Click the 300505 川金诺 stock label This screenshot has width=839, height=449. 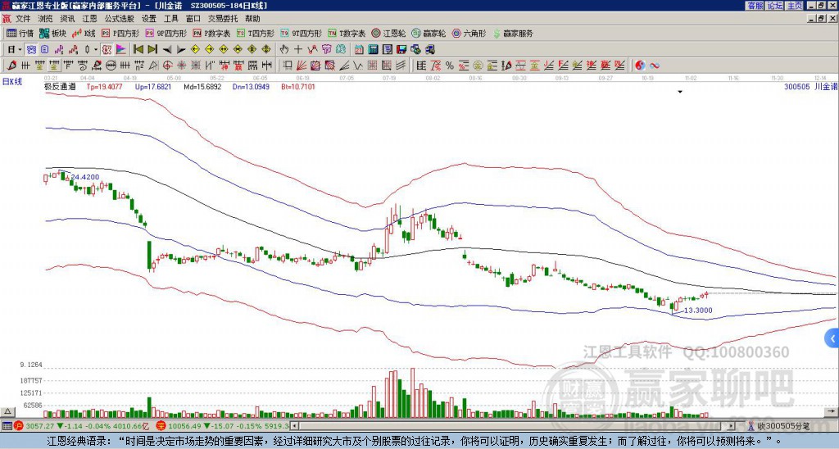click(x=810, y=86)
